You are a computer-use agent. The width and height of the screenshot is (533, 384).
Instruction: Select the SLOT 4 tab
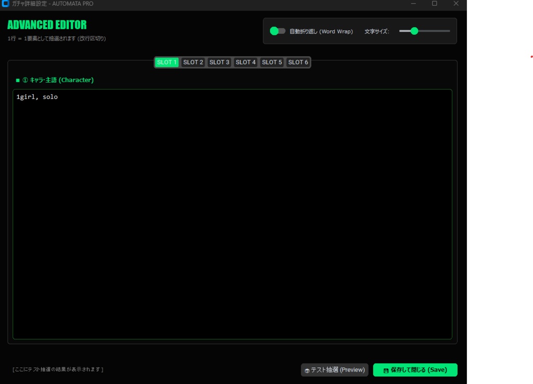[x=246, y=62]
